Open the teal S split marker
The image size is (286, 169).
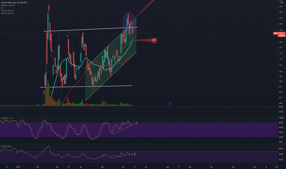tap(61, 104)
